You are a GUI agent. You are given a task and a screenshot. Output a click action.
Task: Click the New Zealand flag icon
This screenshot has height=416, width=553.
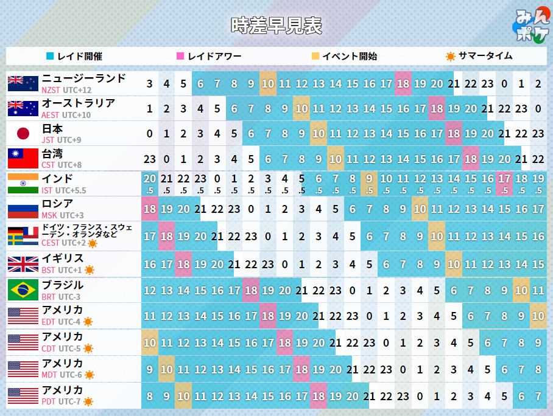pos(23,83)
